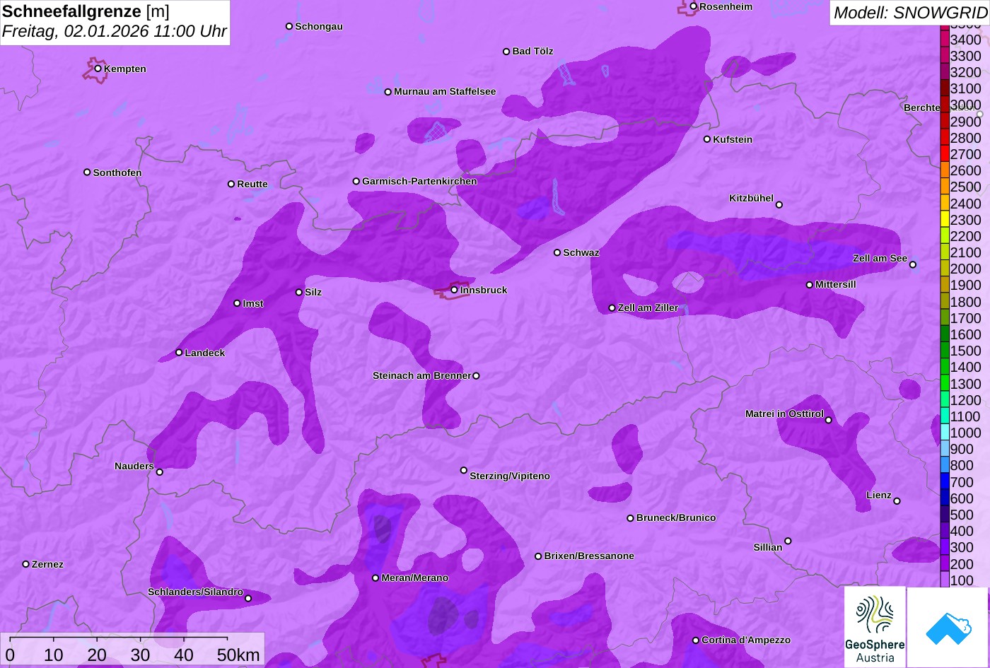Click the Innsbruck city marker dot
Image resolution: width=990 pixels, height=668 pixels.
454,290
